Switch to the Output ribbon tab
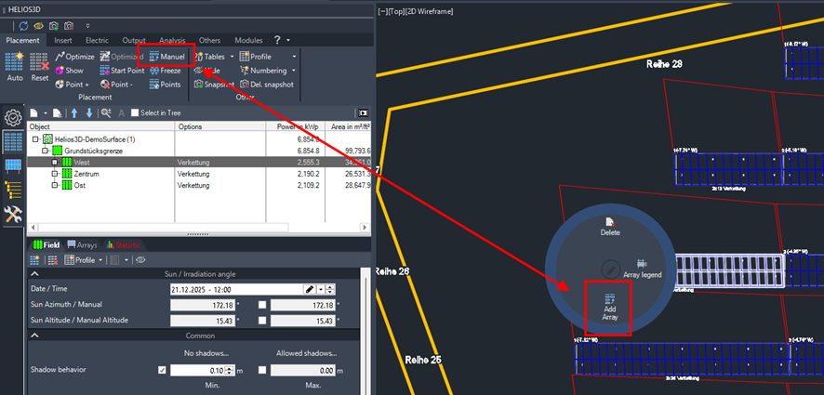The width and height of the screenshot is (824, 395). (134, 40)
